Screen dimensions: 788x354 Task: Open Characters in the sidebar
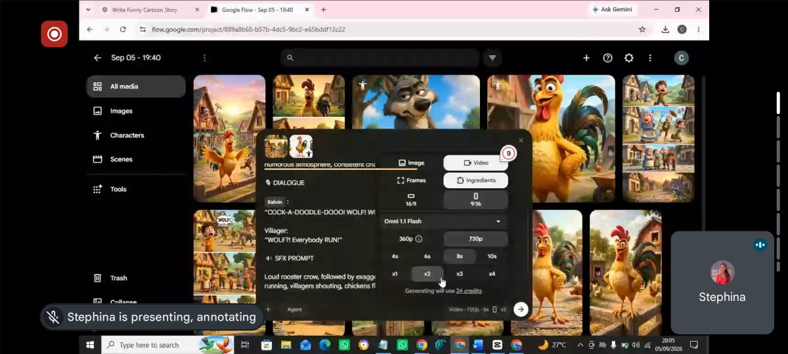(136, 135)
